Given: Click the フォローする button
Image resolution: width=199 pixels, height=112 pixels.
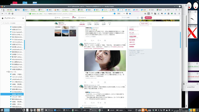Looking at the screenshot, I should point(144,24).
